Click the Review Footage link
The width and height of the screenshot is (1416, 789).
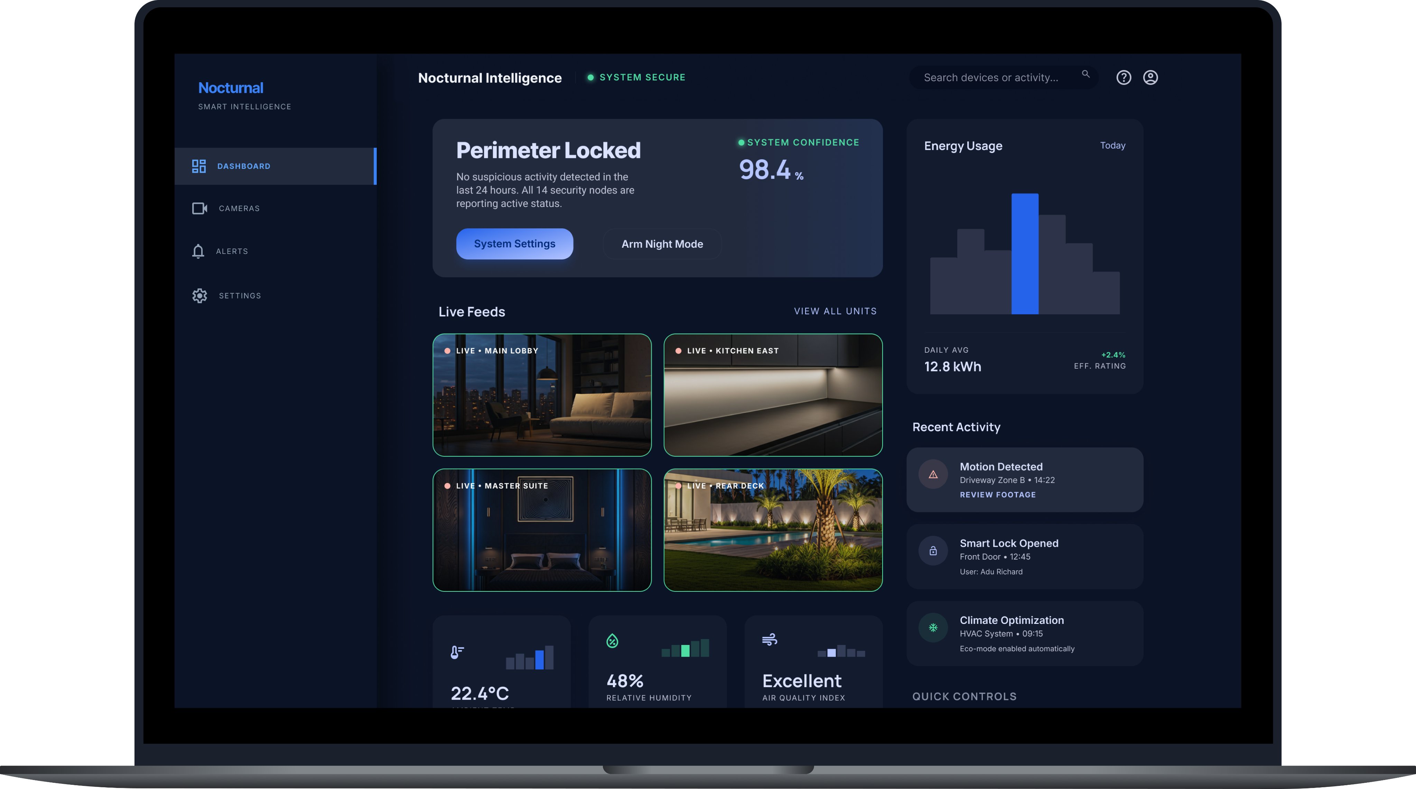(997, 495)
